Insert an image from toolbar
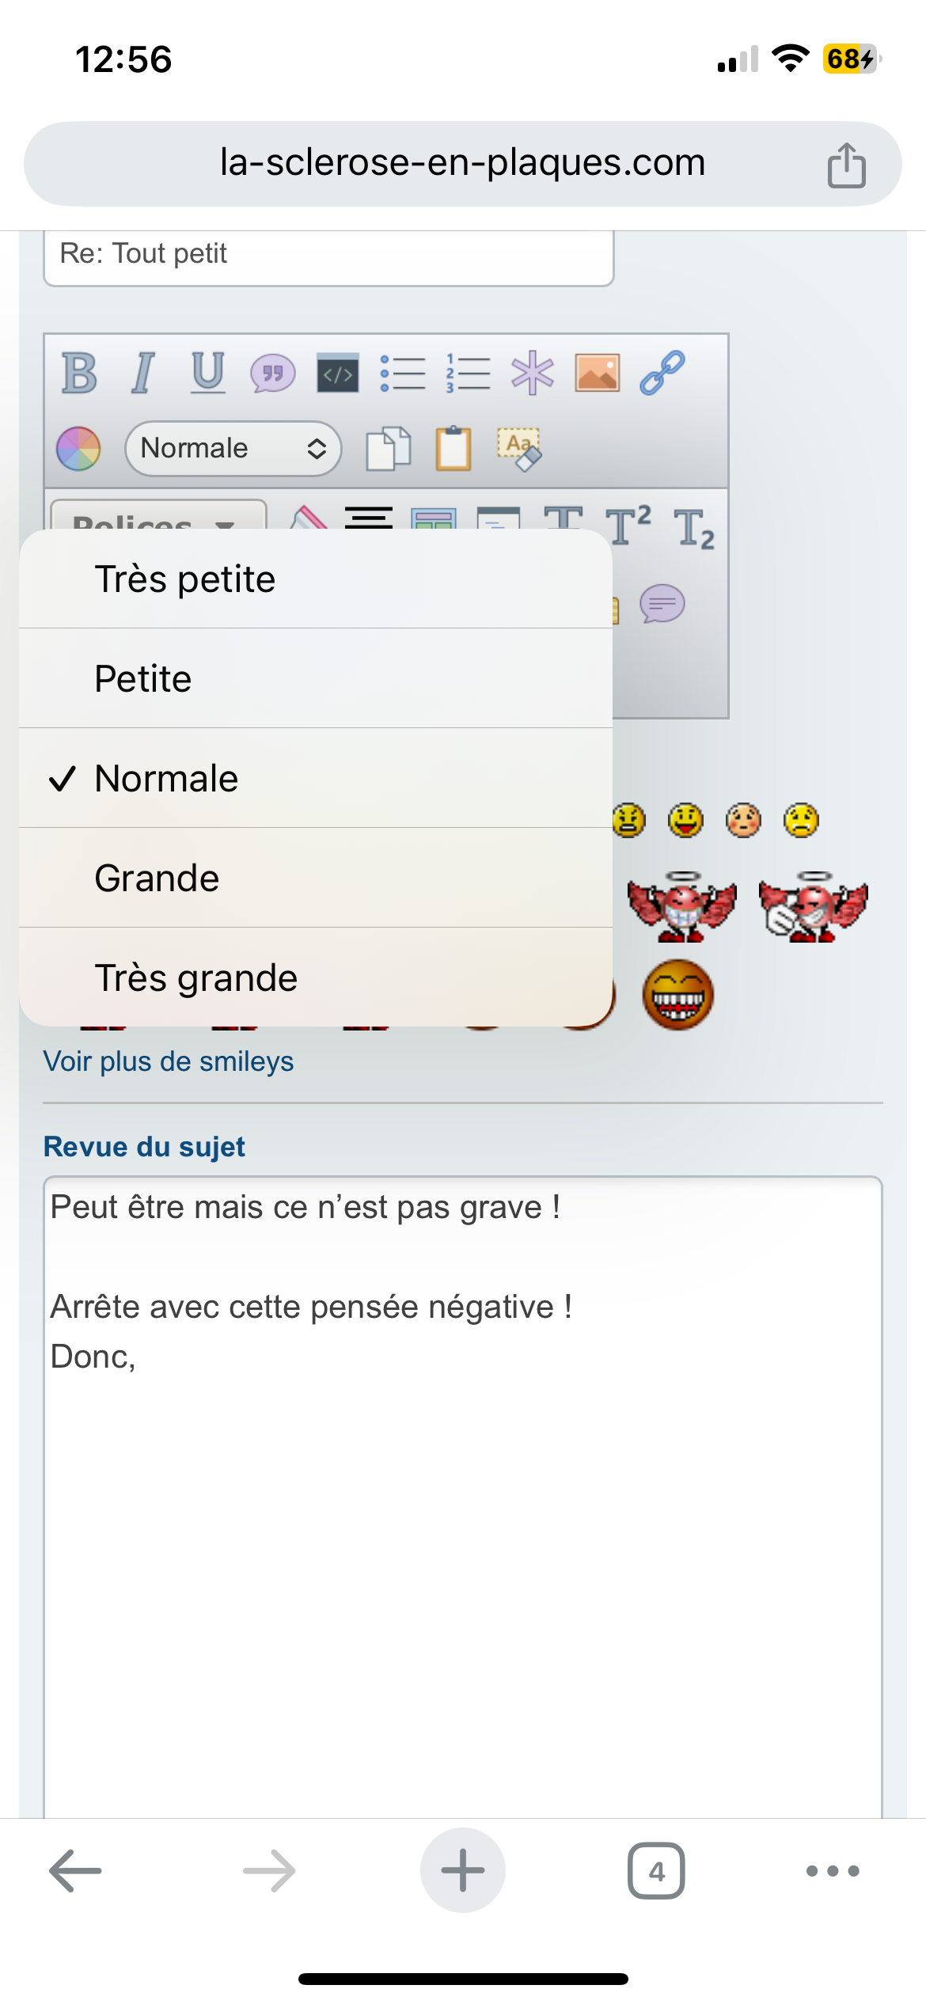Viewport: 926px width, 2004px height. click(598, 373)
